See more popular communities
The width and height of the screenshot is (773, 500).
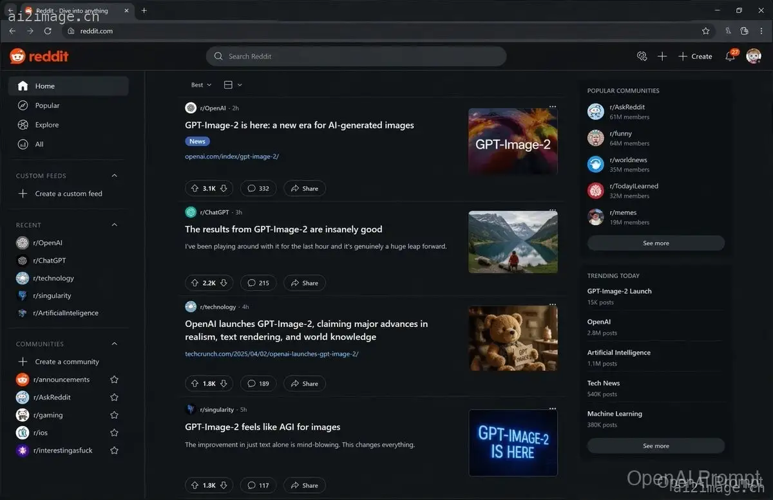coord(656,243)
